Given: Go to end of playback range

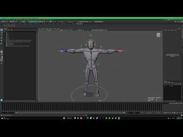Looking at the screenshot, I should 181,103.
